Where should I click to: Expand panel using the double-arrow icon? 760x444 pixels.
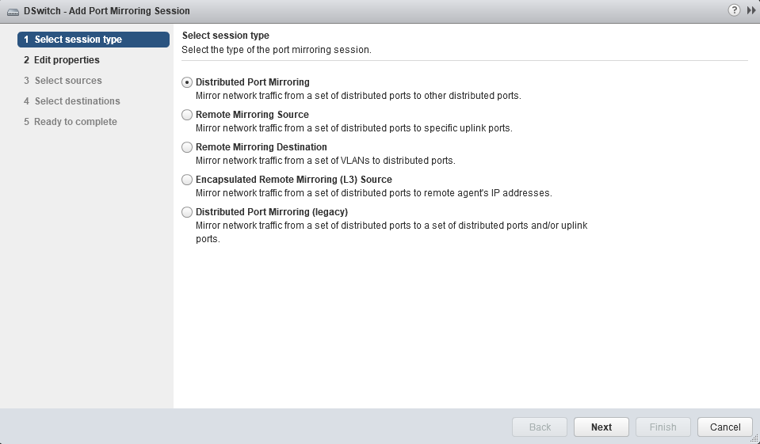coord(750,10)
